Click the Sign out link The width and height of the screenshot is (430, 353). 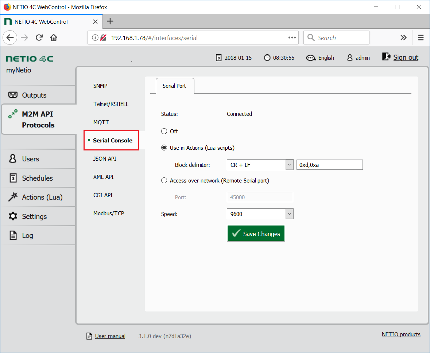(x=406, y=57)
